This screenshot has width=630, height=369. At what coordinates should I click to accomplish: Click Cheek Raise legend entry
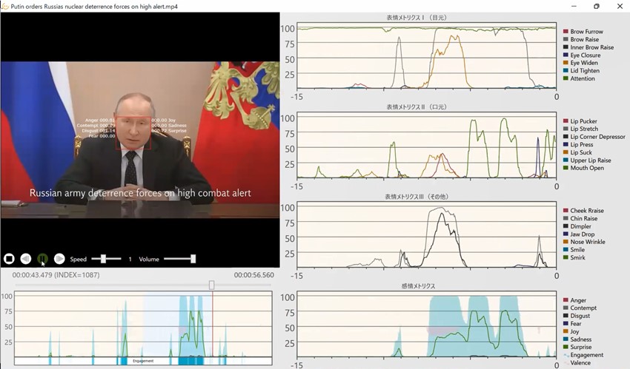[x=583, y=210]
